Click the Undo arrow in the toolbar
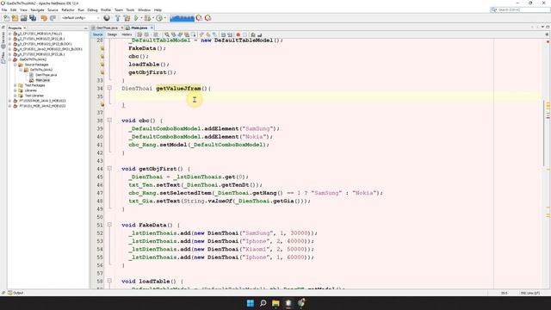Viewport: 551px width, 310px height. (44, 18)
